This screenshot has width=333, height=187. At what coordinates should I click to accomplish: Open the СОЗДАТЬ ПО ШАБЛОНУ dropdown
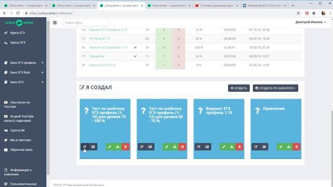(275, 88)
